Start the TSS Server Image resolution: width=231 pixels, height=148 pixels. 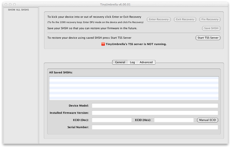[208, 38]
